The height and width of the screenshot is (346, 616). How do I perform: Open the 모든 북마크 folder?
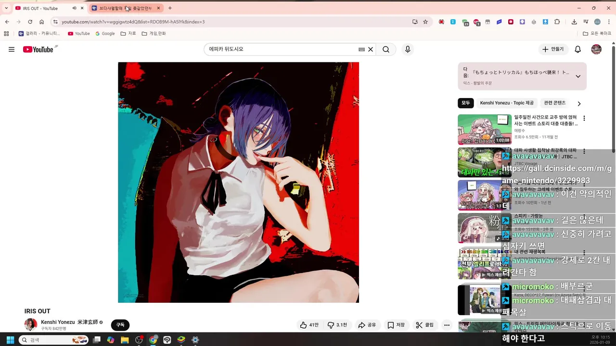[x=597, y=34]
